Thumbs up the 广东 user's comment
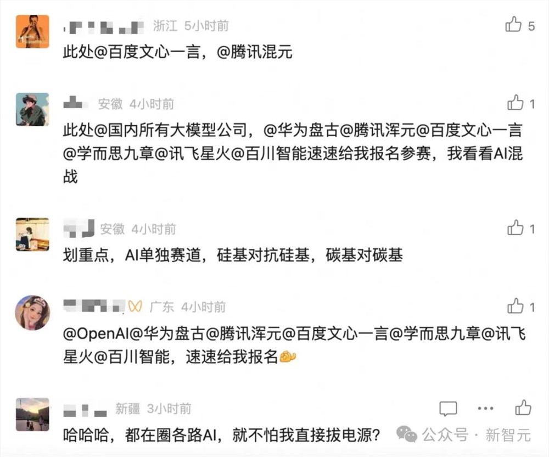The height and width of the screenshot is (457, 549). pos(515,307)
